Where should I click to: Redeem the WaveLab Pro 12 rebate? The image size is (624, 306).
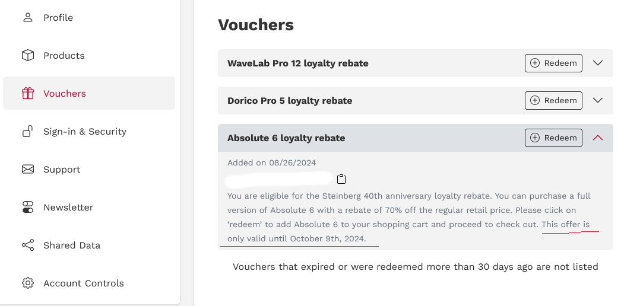[x=553, y=63]
